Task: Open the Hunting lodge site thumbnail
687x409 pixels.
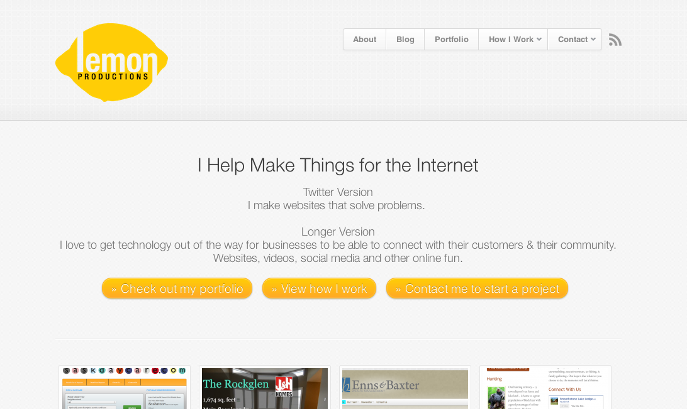Action: [545, 388]
